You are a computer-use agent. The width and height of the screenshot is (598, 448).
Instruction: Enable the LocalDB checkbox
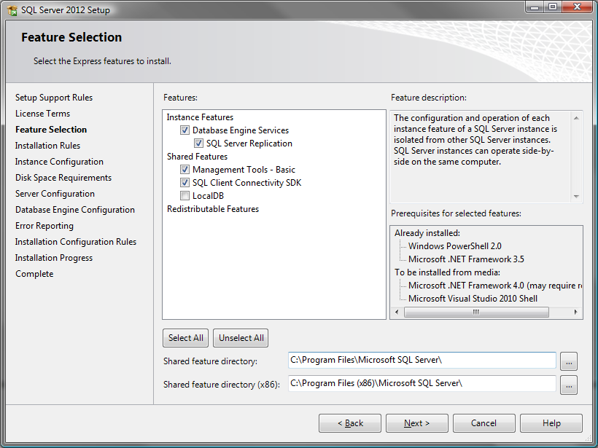pyautogui.click(x=185, y=196)
